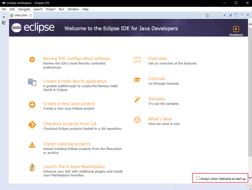The width and height of the screenshot is (252, 190).
Task: Open the File menu
Action: coord(4,9)
